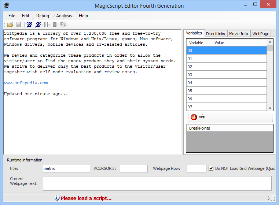Start debugging with the plain runner icon

tap(38, 25)
